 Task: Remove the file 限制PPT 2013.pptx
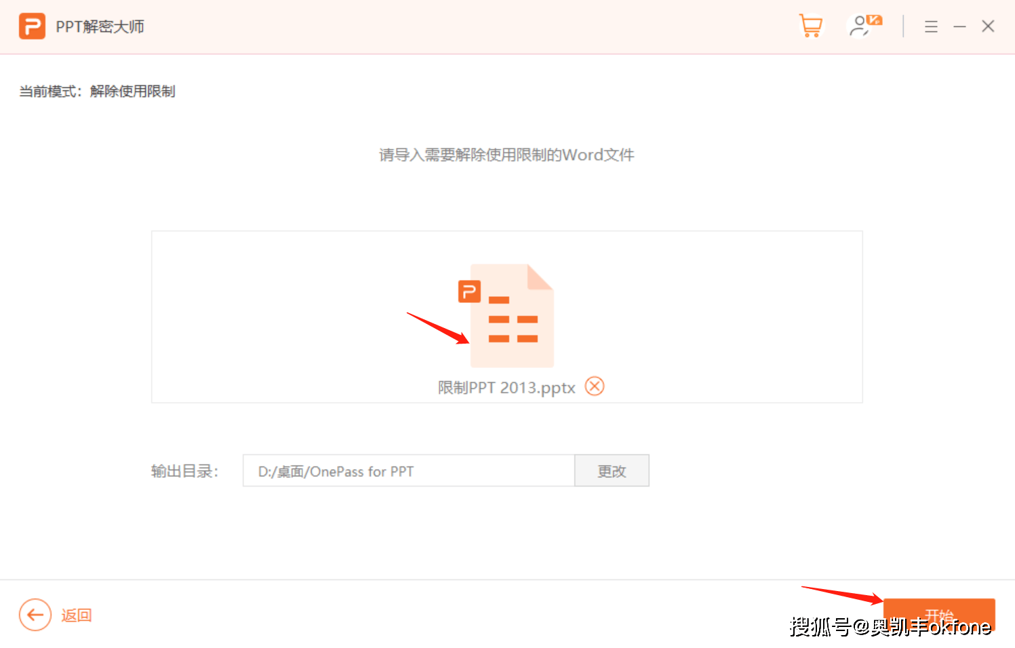tap(595, 386)
